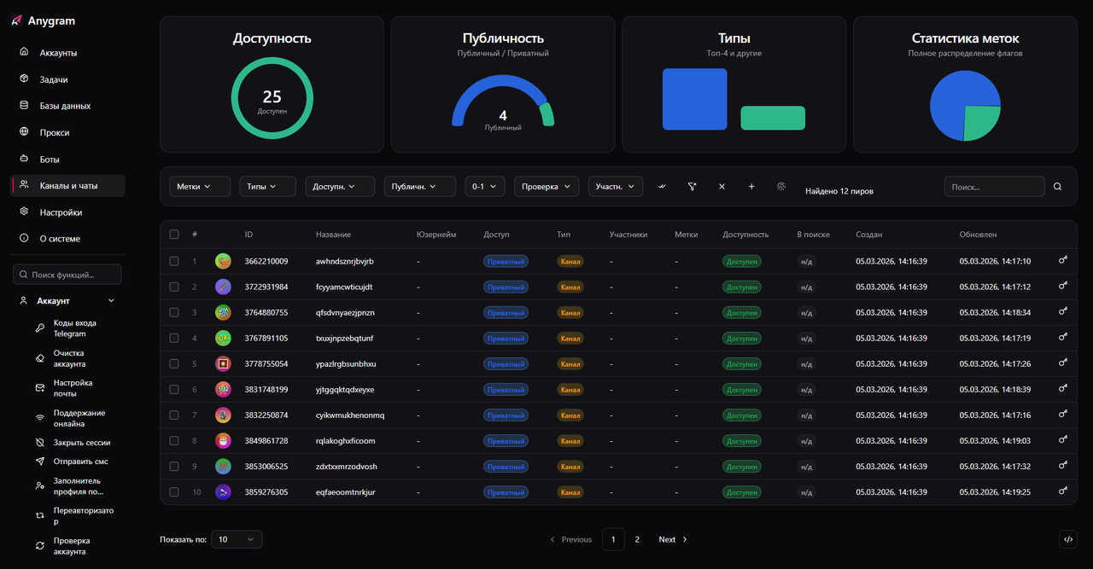This screenshot has width=1093, height=569.
Task: Toggle the select-all checkbox in table header
Action: 174,235
